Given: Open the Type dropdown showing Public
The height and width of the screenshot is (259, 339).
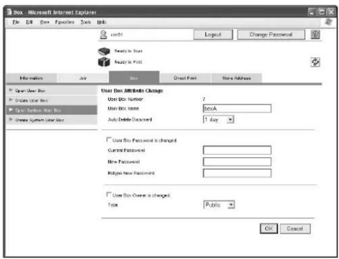Looking at the screenshot, I should point(219,205).
